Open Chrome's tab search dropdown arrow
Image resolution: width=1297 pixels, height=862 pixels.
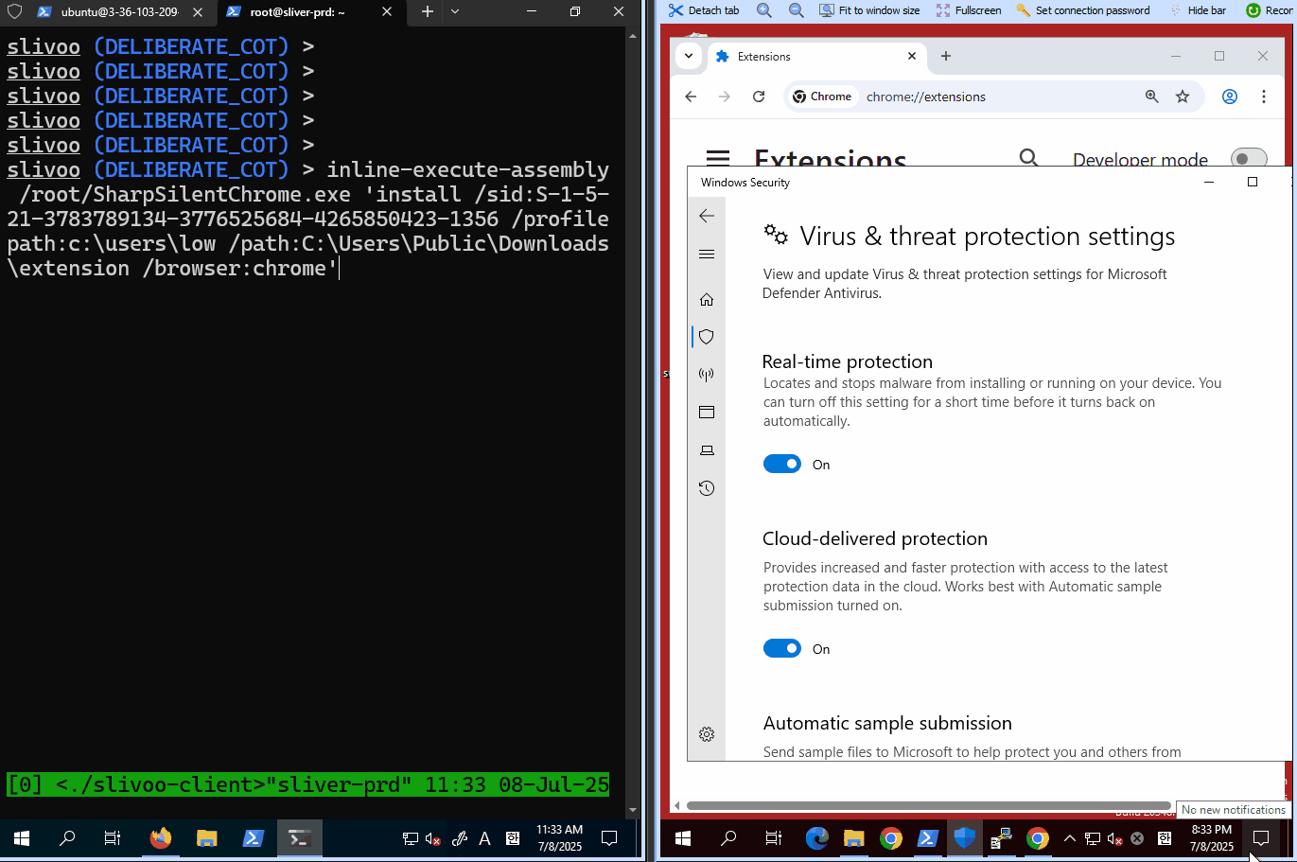[x=689, y=56]
